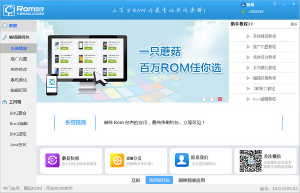Click play triangle beside 推广内置教程
This screenshot has width=300, height=193.
248,47
